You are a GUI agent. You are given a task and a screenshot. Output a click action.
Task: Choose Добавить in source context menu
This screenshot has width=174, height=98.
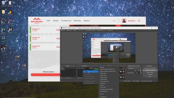[x=91, y=72]
